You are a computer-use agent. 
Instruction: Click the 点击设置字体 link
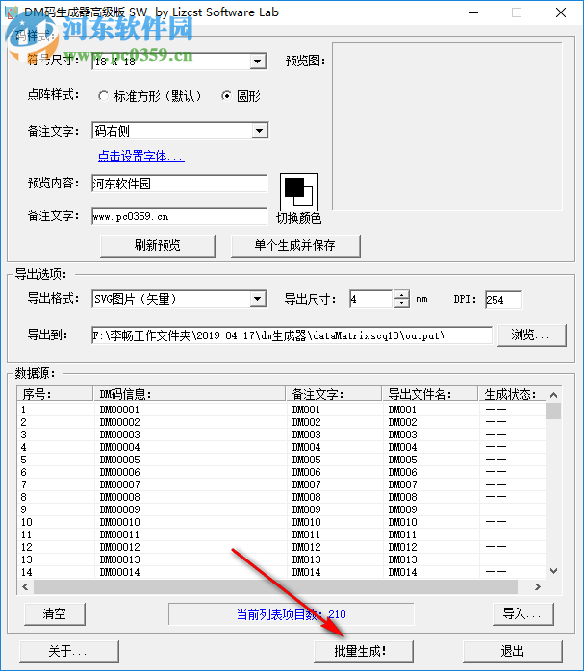click(x=141, y=156)
